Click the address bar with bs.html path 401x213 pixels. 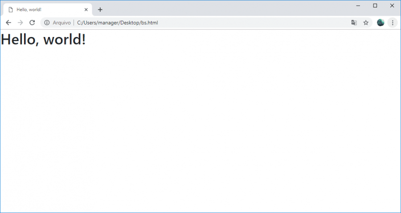click(206, 23)
